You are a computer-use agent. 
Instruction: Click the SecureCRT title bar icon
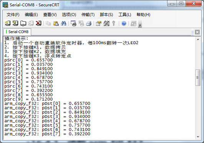coord(5,5)
